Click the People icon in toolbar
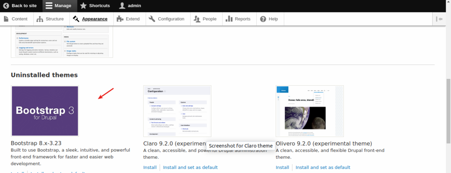 click(197, 19)
